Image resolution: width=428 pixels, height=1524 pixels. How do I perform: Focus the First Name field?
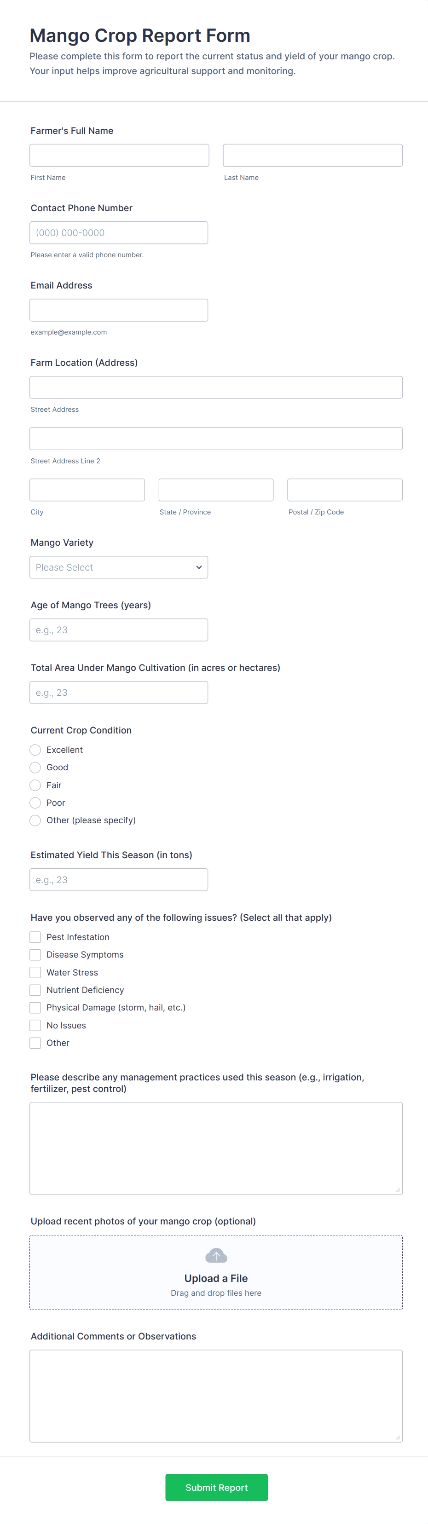119,155
